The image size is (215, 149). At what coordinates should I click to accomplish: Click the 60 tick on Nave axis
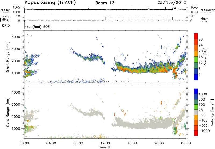(x=192, y=16)
